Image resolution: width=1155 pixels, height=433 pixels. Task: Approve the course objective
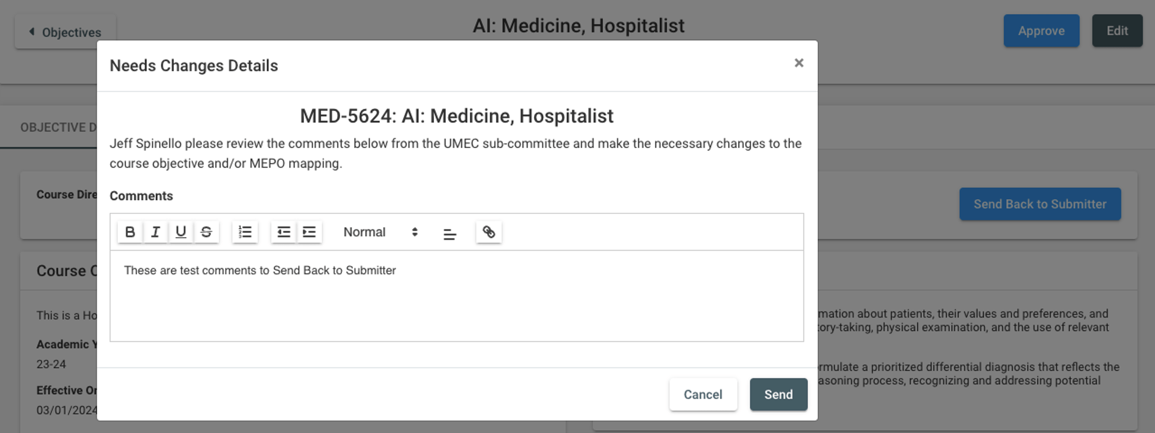coord(1041,31)
